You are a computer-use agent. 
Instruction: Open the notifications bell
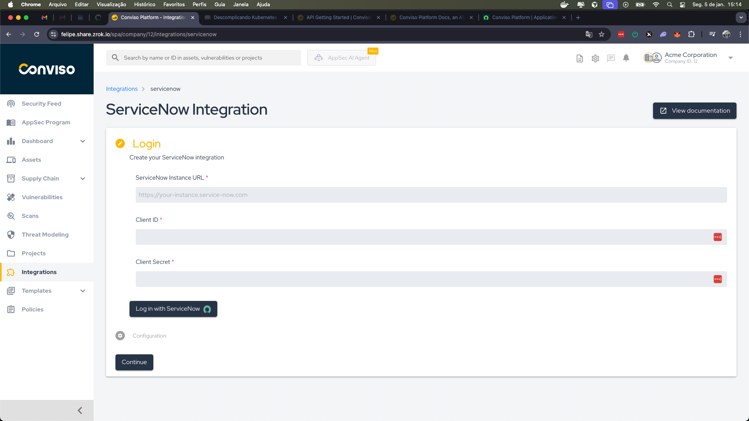pos(626,58)
